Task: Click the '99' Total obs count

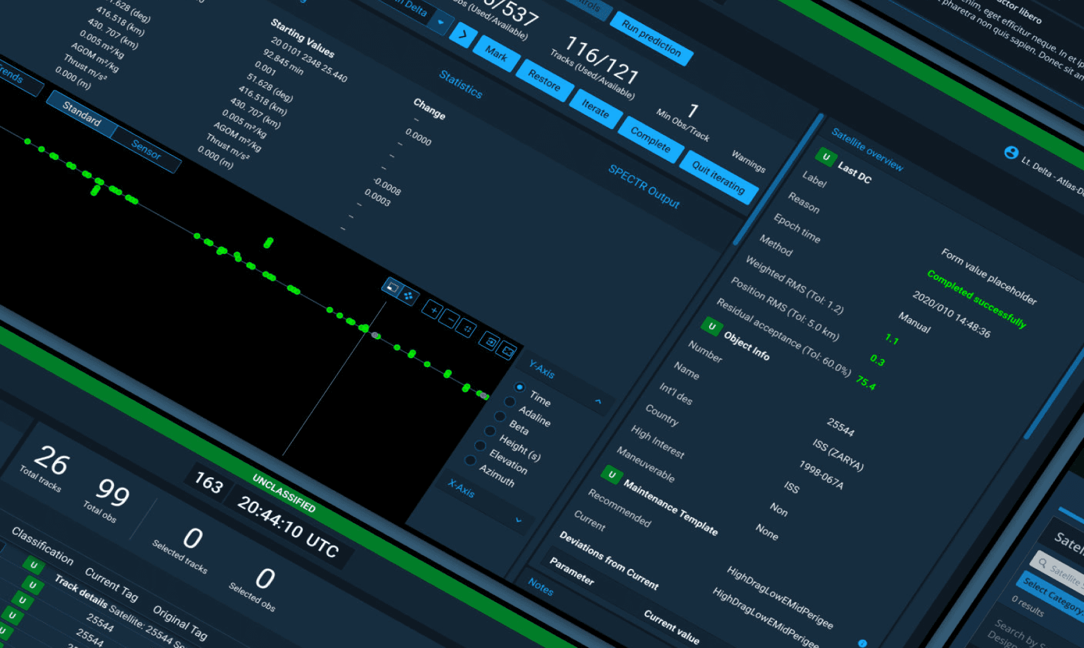Action: [x=112, y=492]
